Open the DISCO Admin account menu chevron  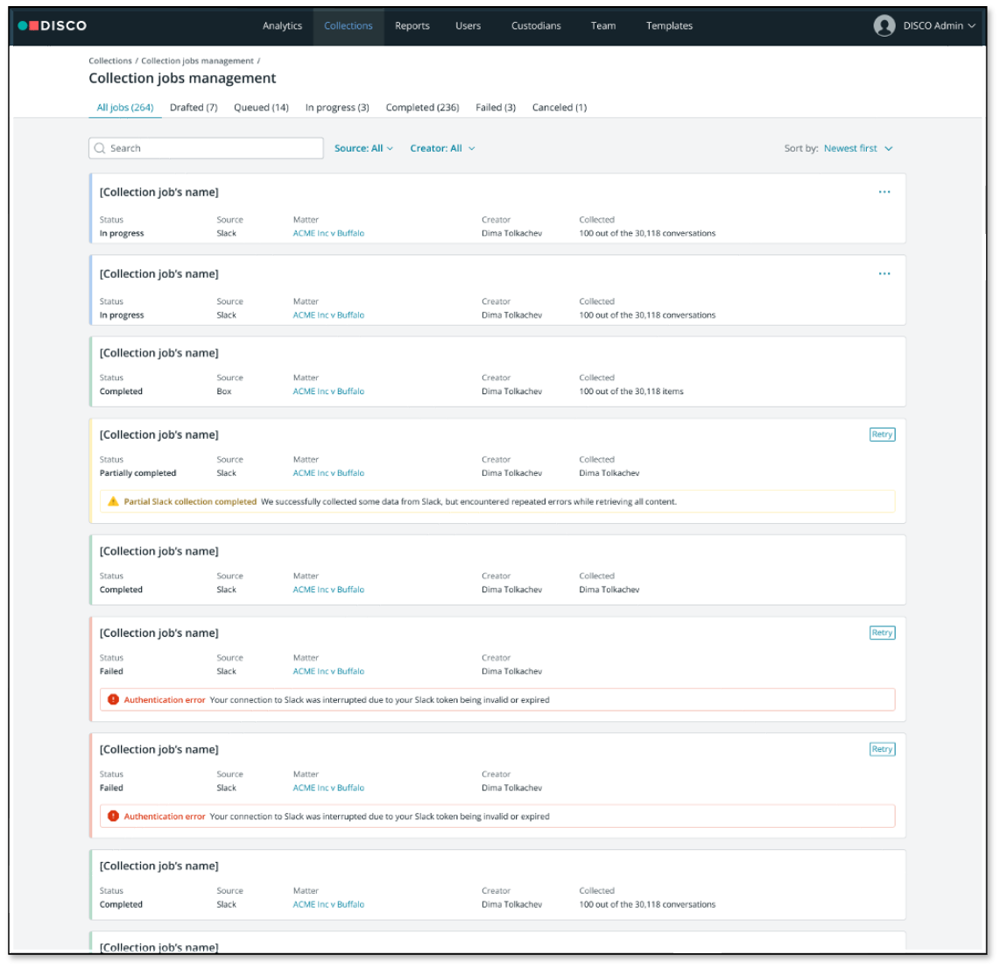point(971,26)
